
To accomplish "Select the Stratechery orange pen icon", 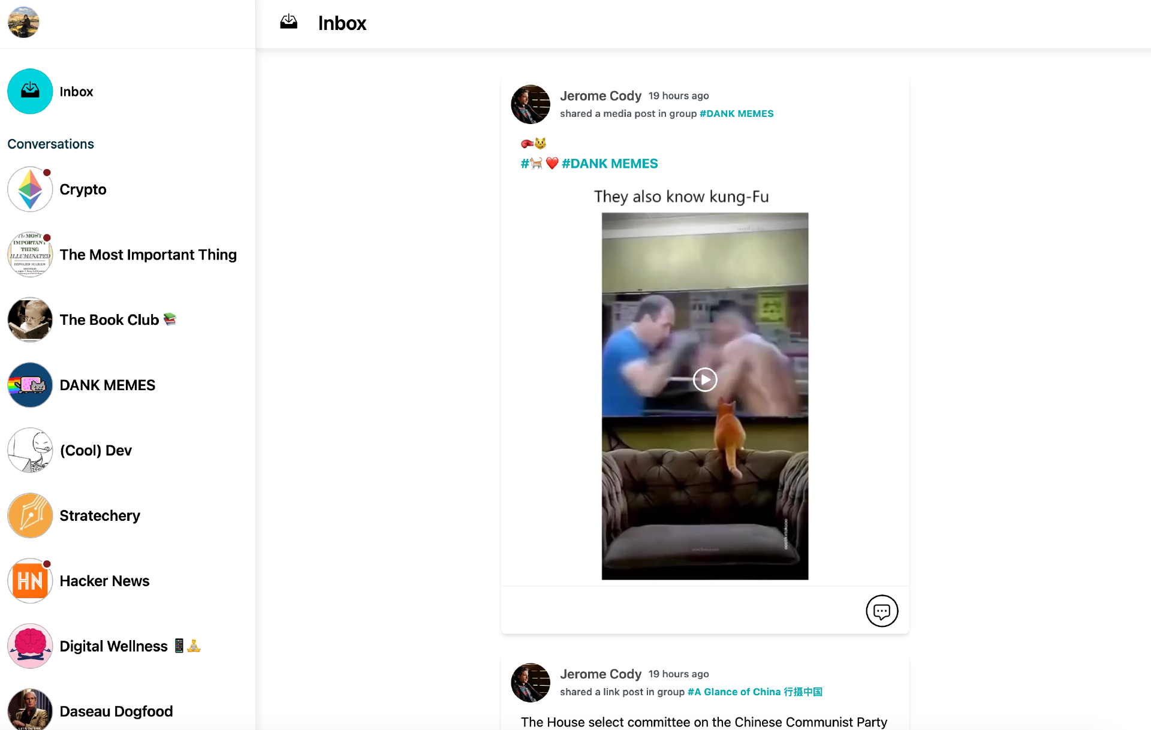I will (x=30, y=515).
